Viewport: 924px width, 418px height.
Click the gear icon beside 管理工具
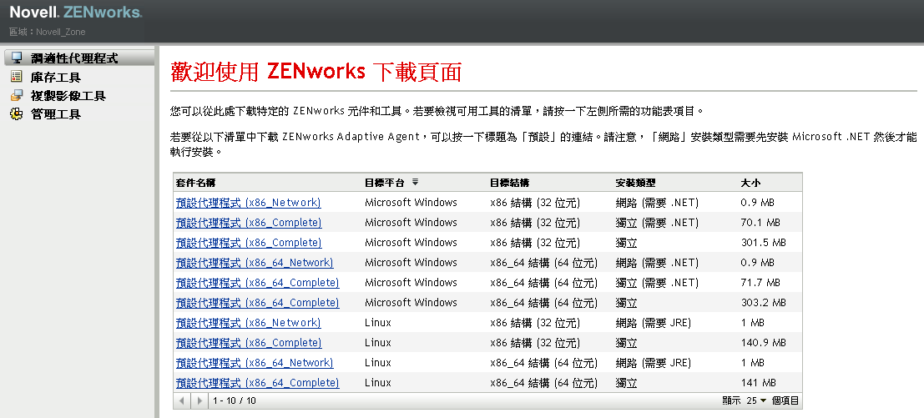[x=17, y=113]
